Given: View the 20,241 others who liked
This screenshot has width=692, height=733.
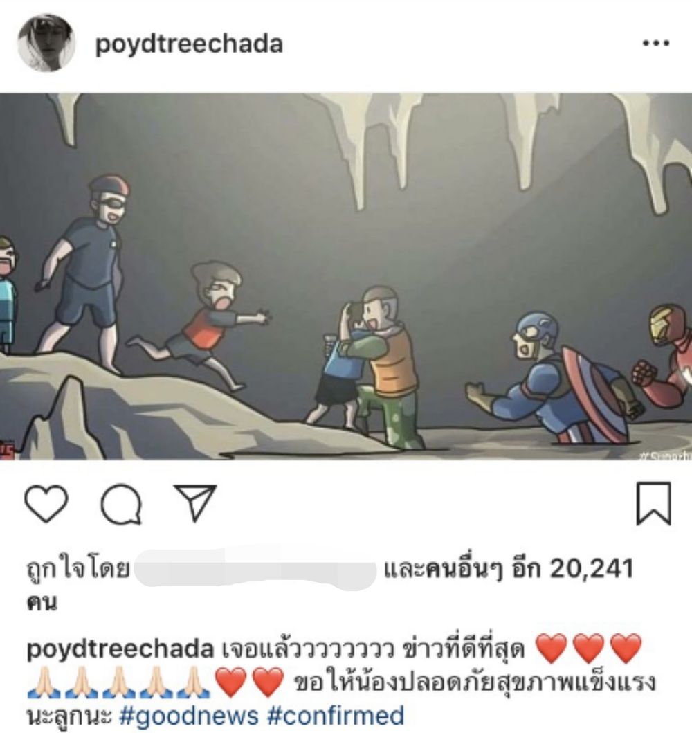Looking at the screenshot, I should tap(509, 569).
